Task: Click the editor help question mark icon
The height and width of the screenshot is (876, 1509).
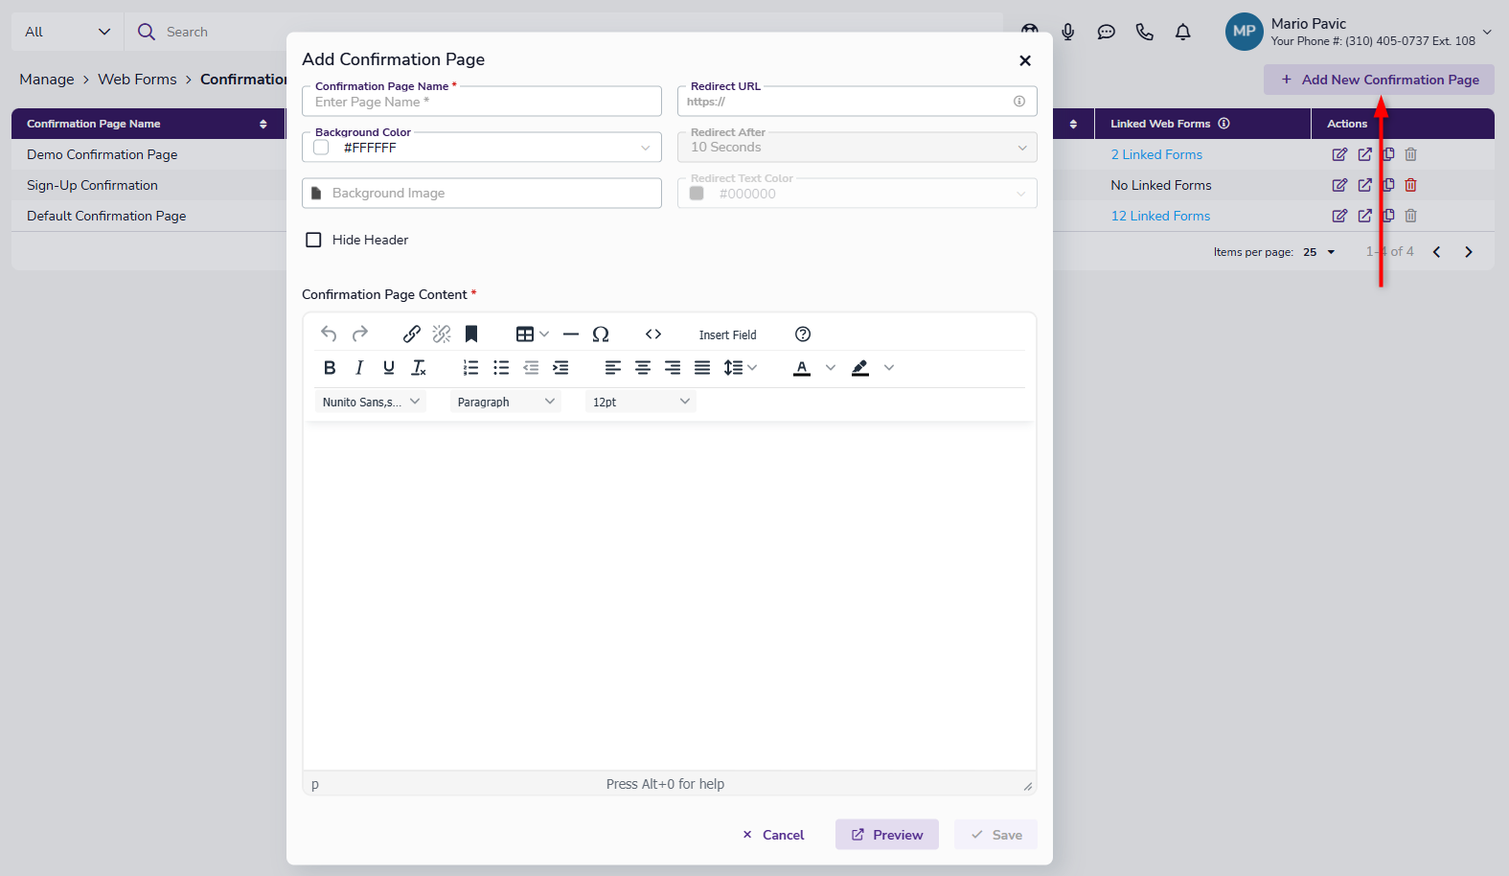Action: [803, 334]
